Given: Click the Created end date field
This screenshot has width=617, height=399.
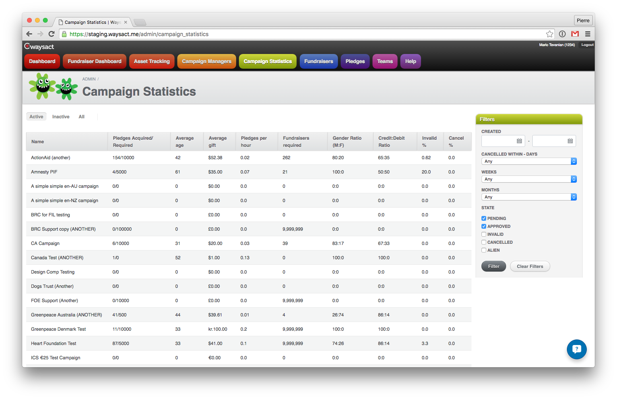Looking at the screenshot, I should (x=554, y=141).
